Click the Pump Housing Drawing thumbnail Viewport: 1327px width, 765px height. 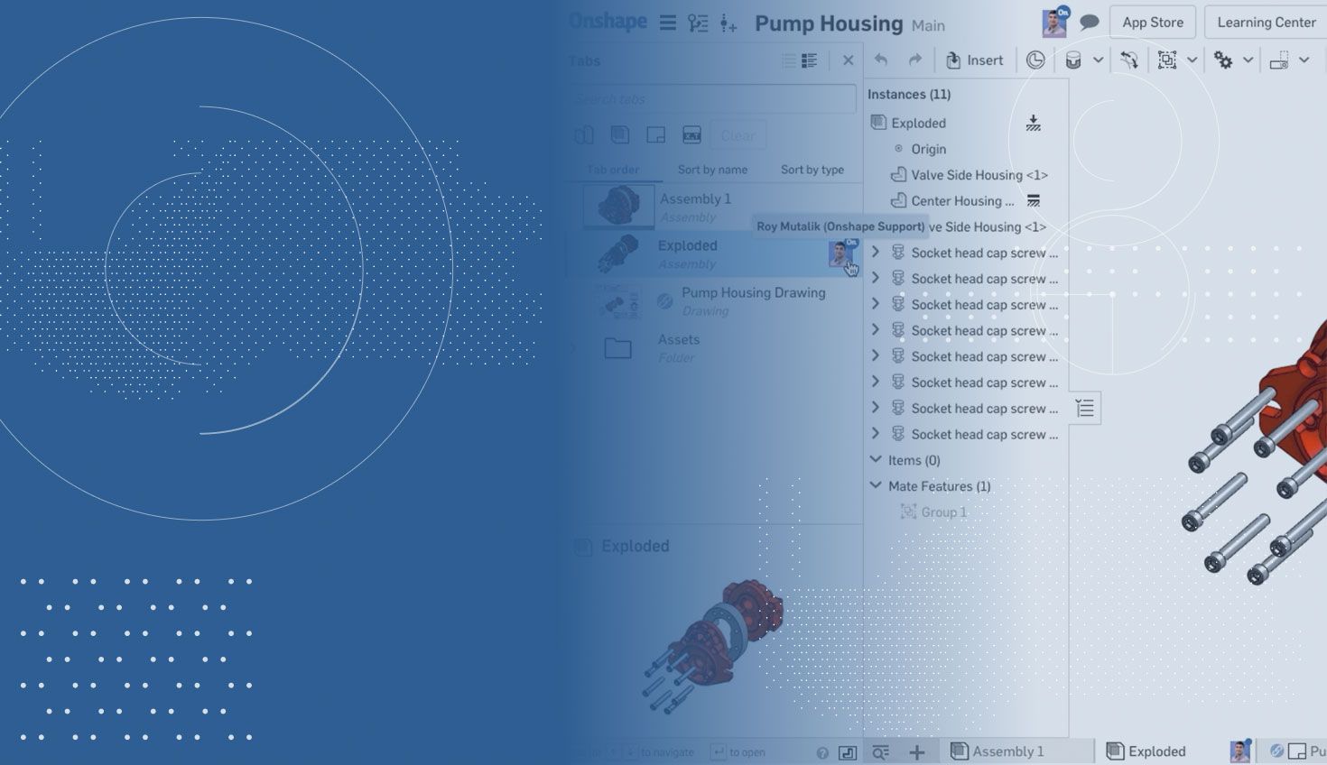pos(619,302)
